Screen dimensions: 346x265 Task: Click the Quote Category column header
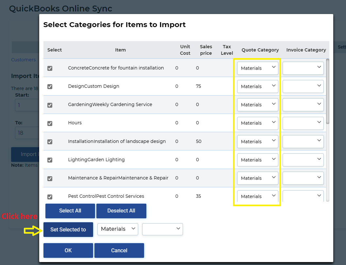tap(260, 50)
